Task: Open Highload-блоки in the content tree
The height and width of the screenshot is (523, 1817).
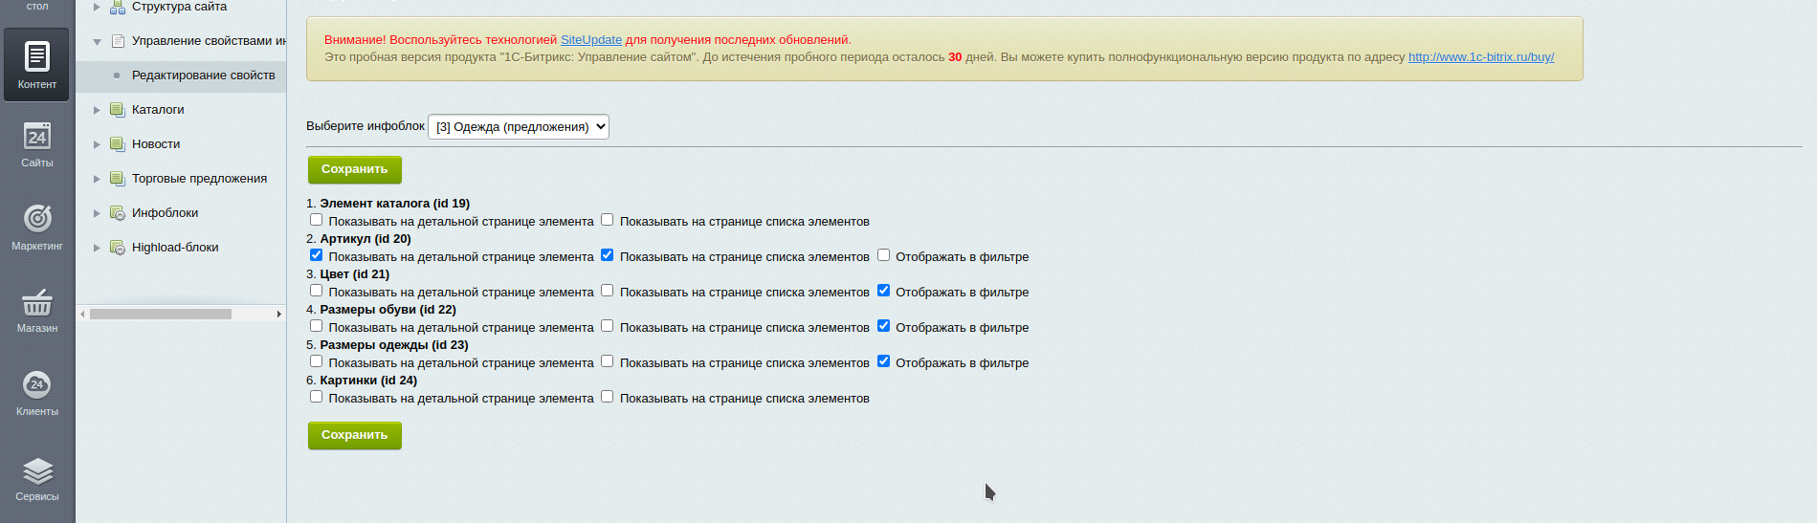Action: (x=175, y=248)
